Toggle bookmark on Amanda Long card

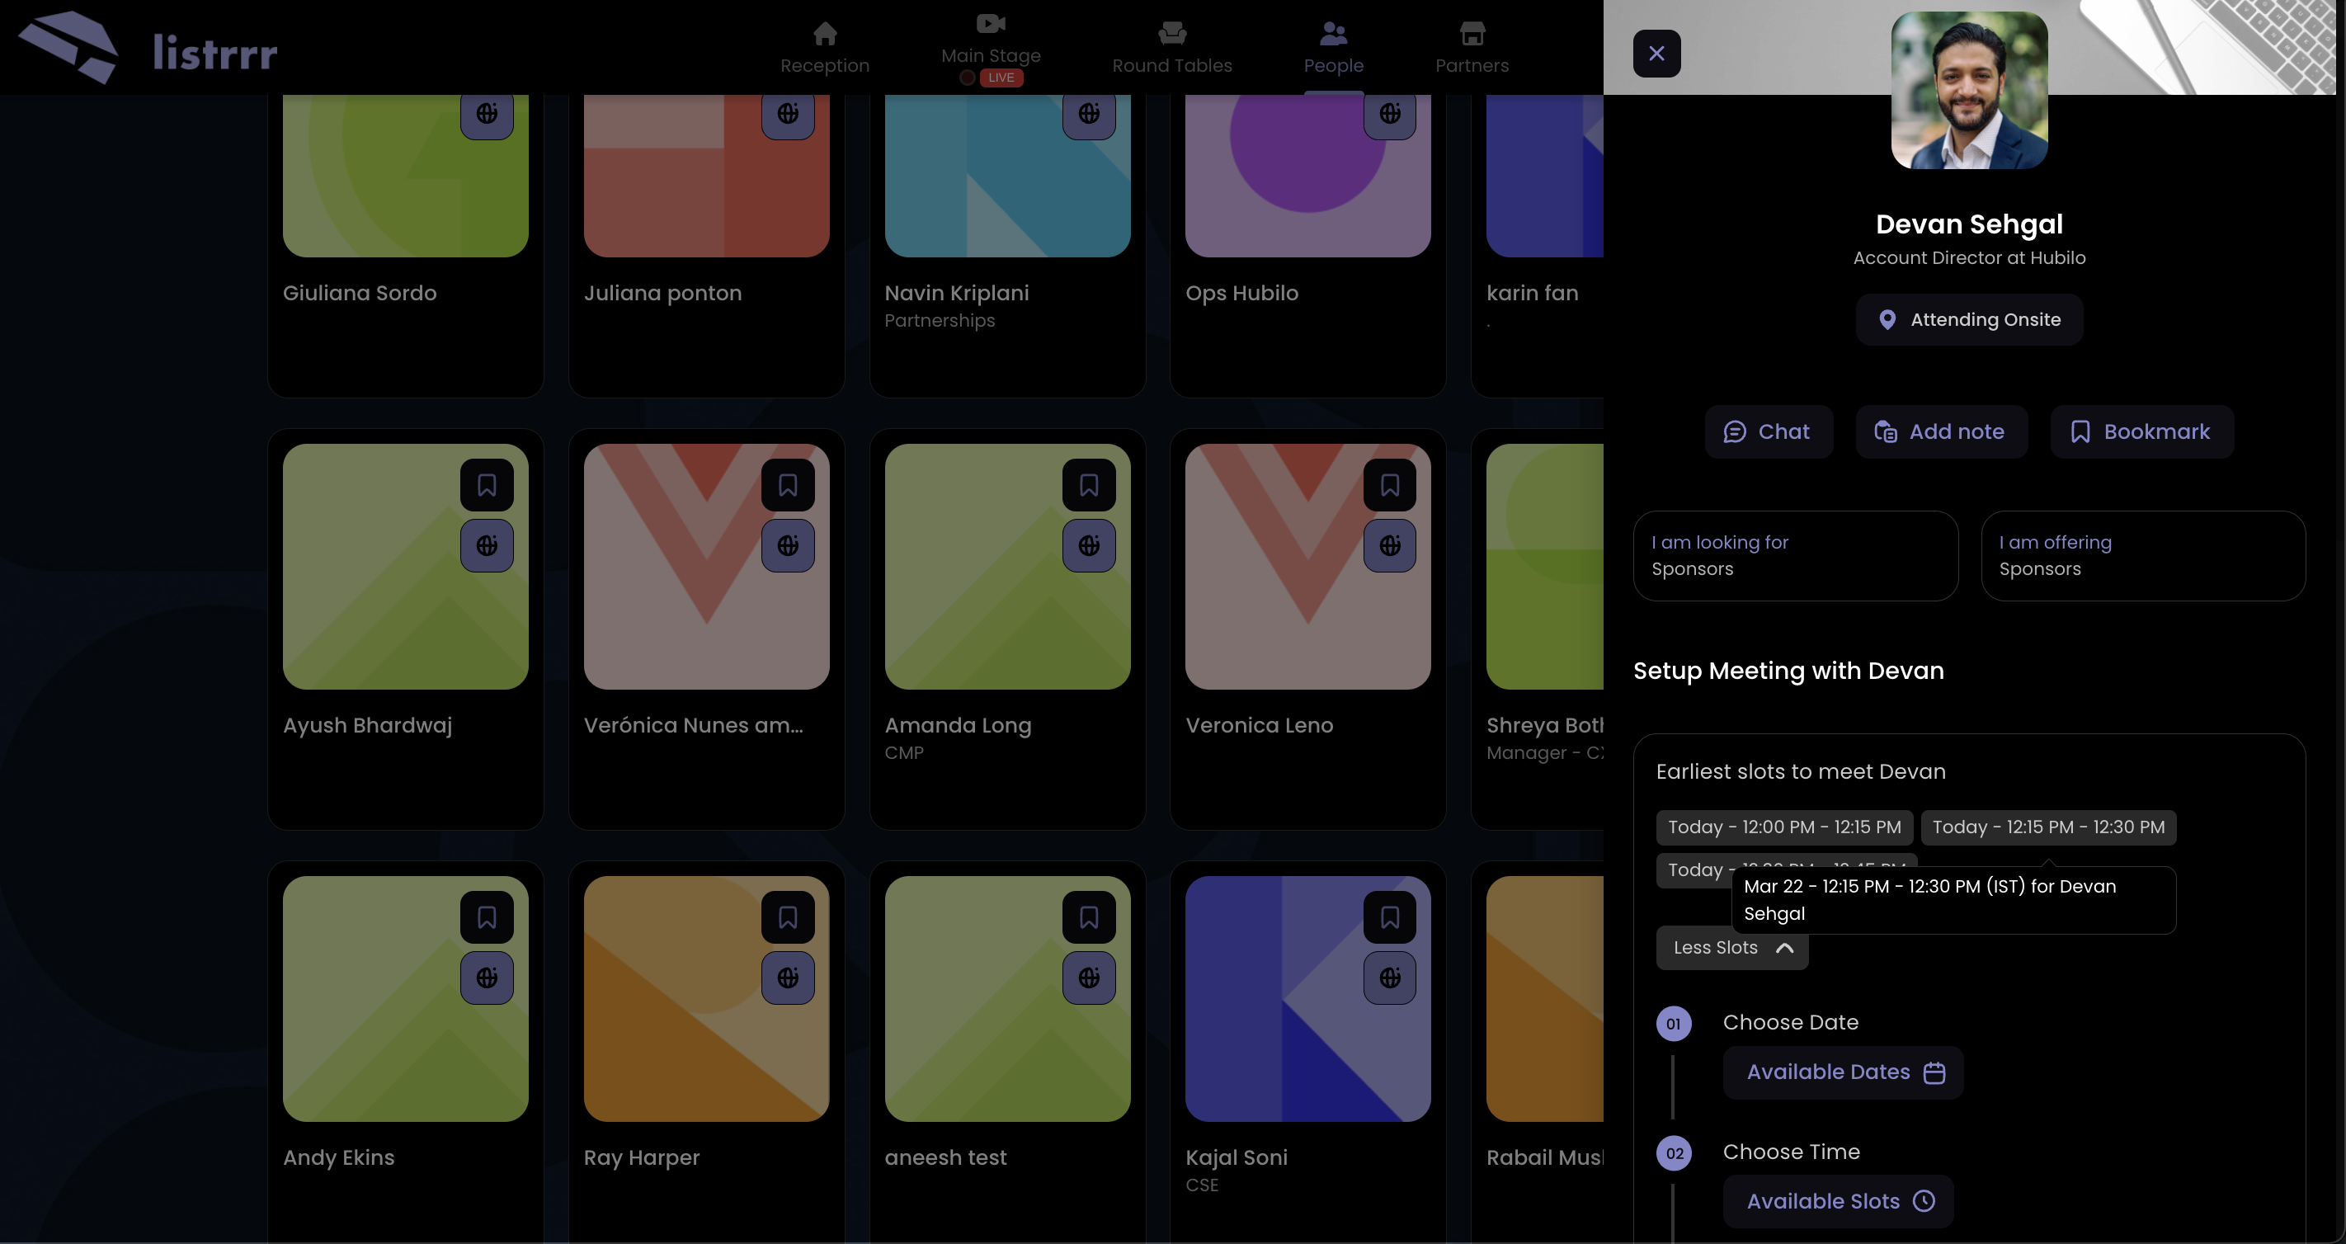(1089, 485)
